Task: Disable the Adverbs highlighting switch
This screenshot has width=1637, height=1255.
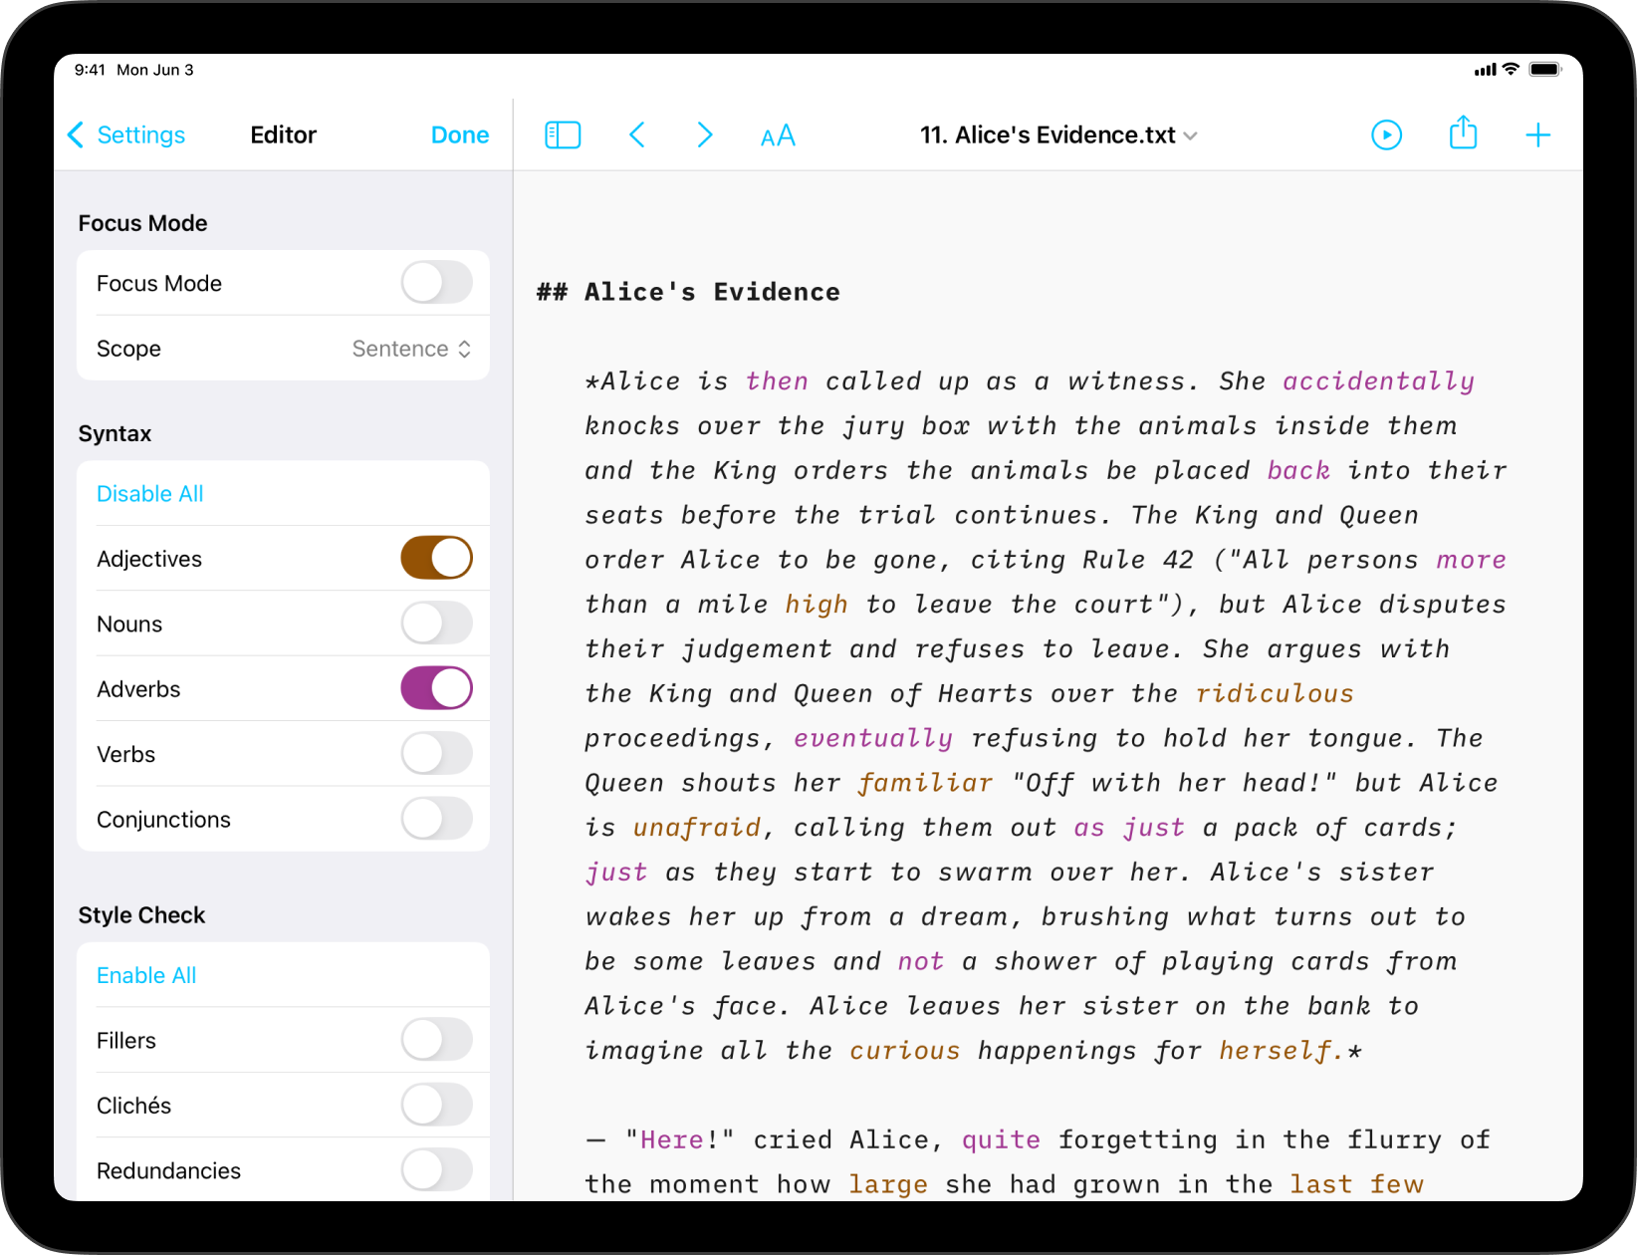Action: coord(436,689)
